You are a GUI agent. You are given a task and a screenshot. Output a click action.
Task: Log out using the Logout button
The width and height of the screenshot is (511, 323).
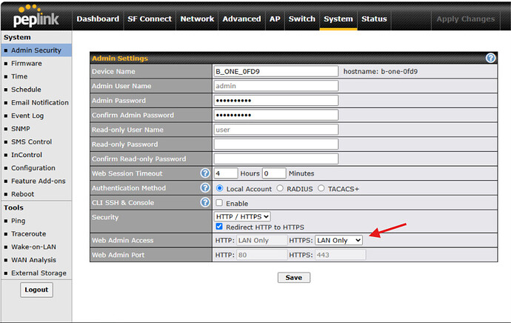36,290
